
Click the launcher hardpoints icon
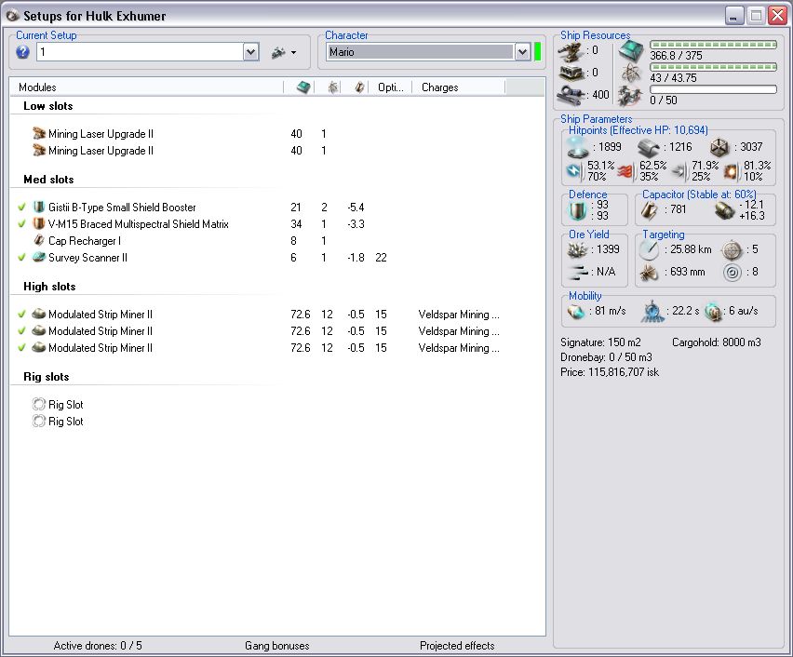[x=571, y=74]
